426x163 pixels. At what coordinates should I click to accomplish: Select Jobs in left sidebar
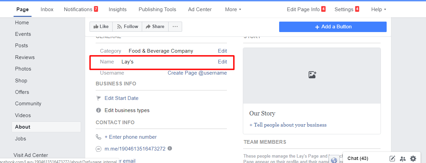20,139
